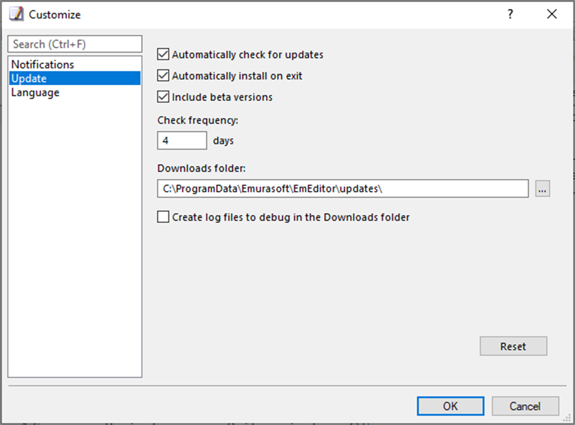575x425 pixels.
Task: Confirm settings with the OK button
Action: click(450, 406)
